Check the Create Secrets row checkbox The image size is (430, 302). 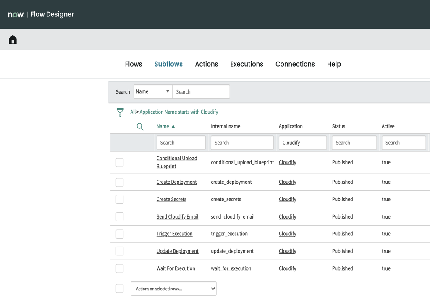pyautogui.click(x=120, y=199)
